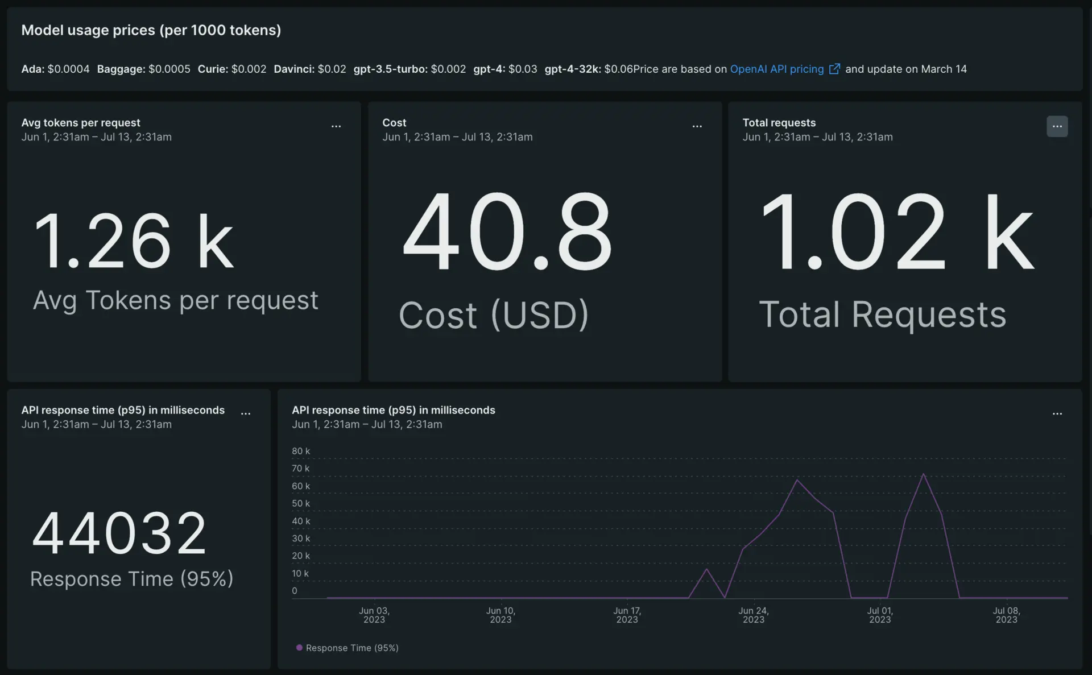The image size is (1092, 675).
Task: Click the Jun 03, 2023 axis label
Action: tap(374, 615)
